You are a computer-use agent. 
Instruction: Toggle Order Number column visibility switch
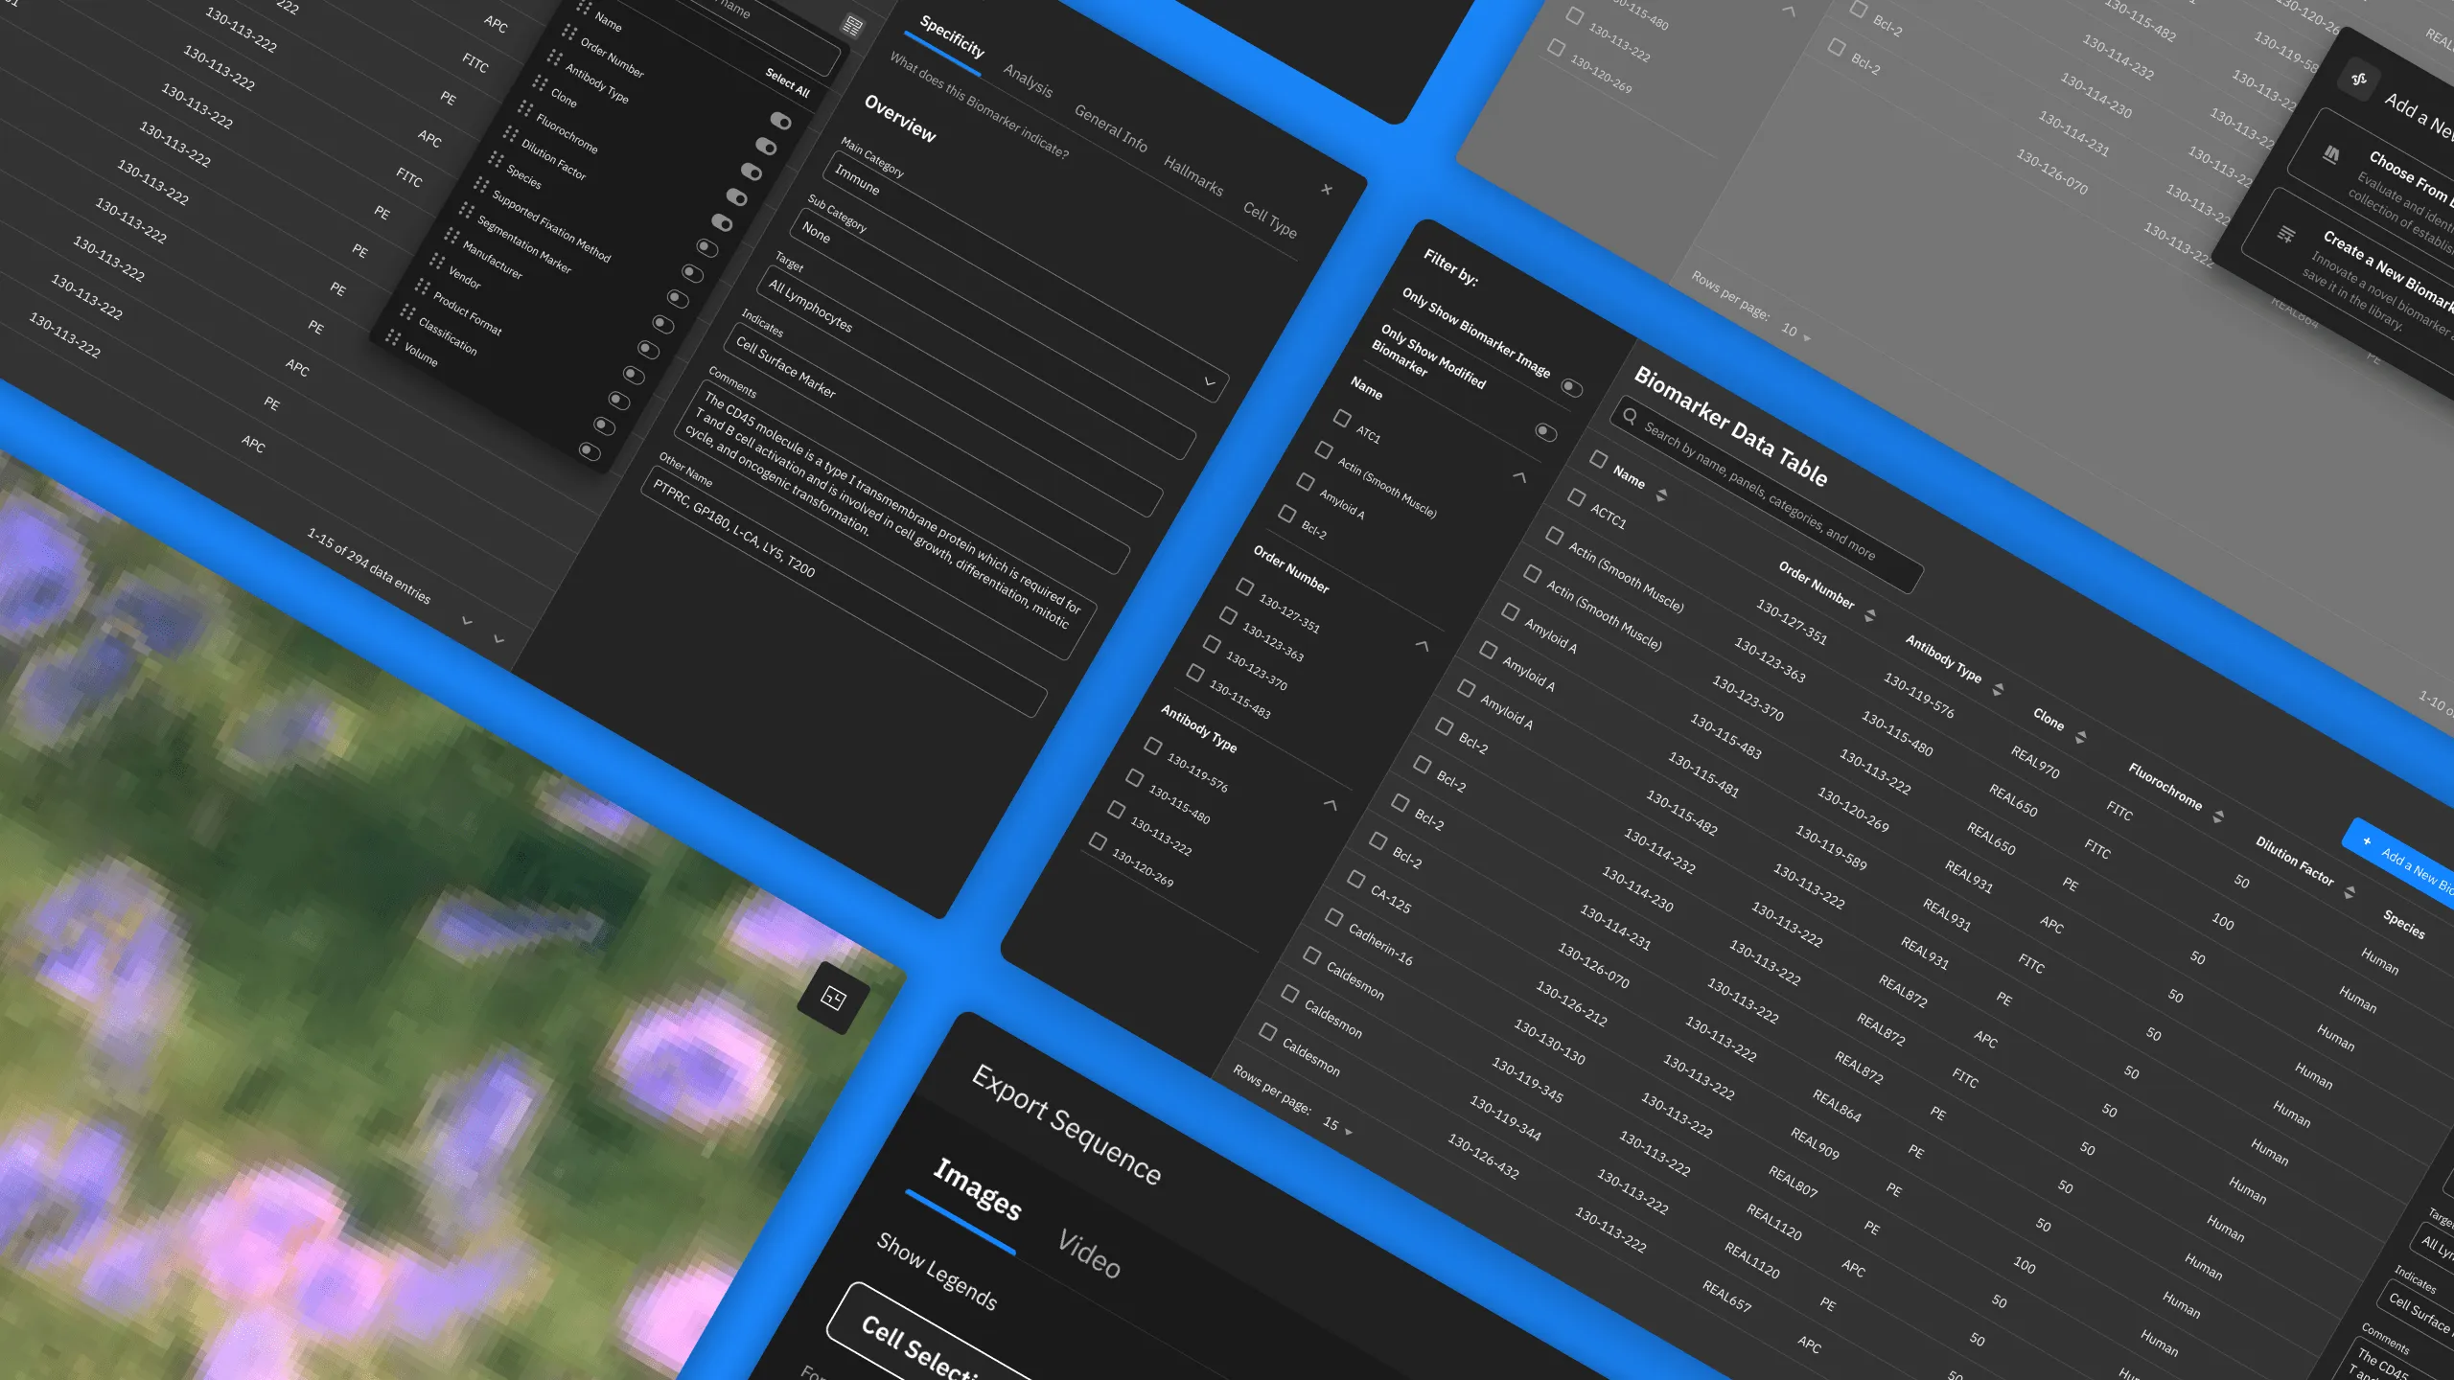[x=766, y=146]
